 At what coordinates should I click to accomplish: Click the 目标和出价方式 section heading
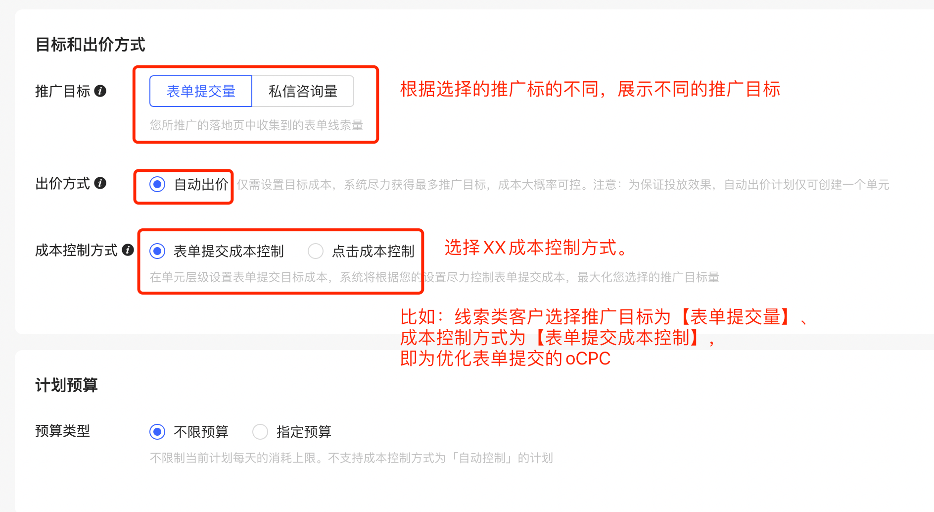click(x=91, y=45)
